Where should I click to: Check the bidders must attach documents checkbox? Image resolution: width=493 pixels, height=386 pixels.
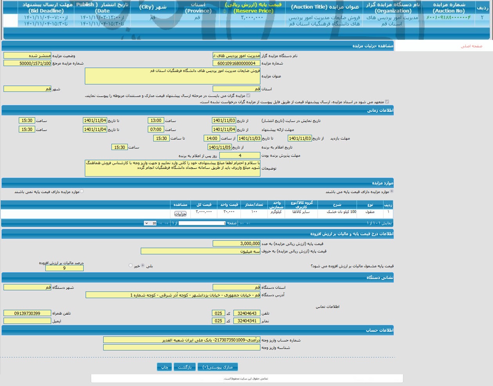(x=248, y=95)
